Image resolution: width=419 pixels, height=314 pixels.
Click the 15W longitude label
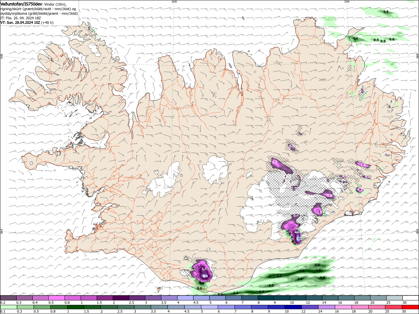point(347,2)
